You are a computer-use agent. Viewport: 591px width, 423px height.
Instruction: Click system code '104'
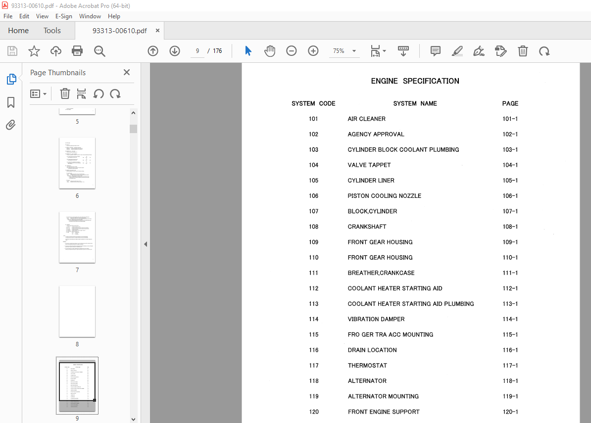(x=314, y=165)
